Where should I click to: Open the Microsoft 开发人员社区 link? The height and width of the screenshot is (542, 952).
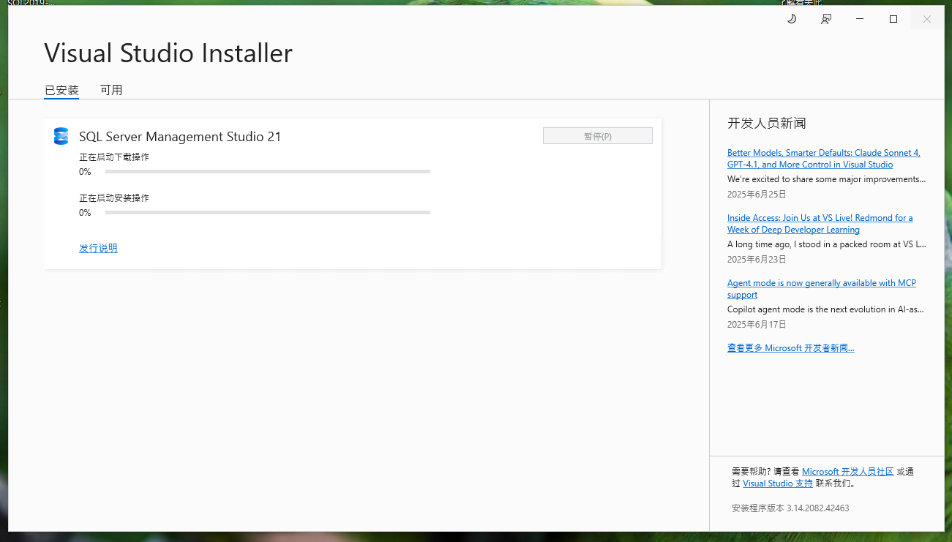pos(848,471)
